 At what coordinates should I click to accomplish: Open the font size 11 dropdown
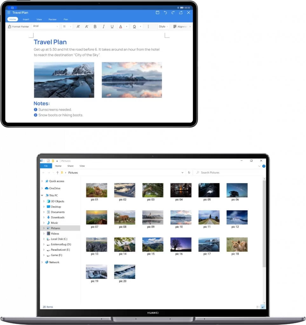[67, 27]
